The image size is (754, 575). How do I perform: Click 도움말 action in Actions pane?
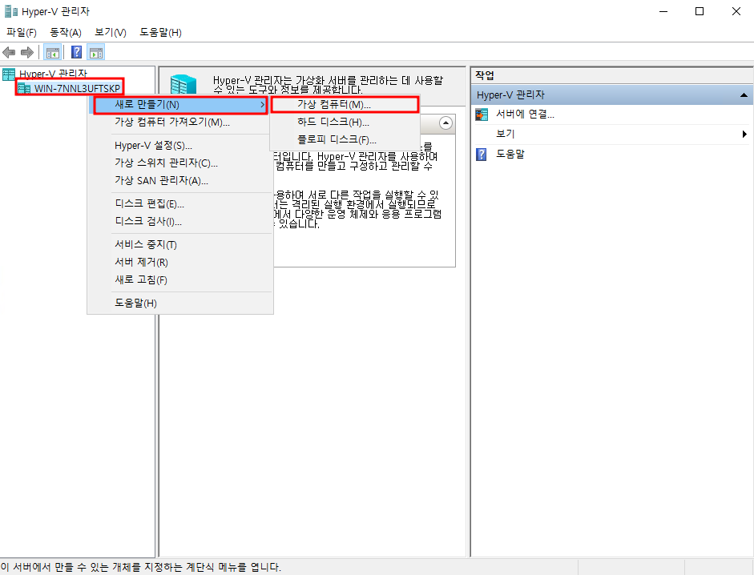510,155
